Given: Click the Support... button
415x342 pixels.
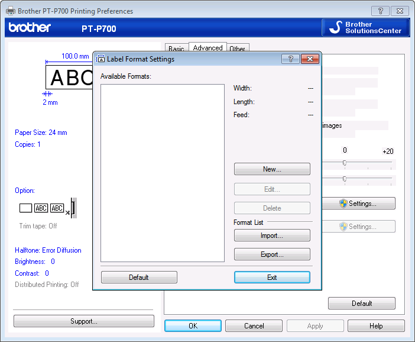Looking at the screenshot, I should [x=84, y=321].
